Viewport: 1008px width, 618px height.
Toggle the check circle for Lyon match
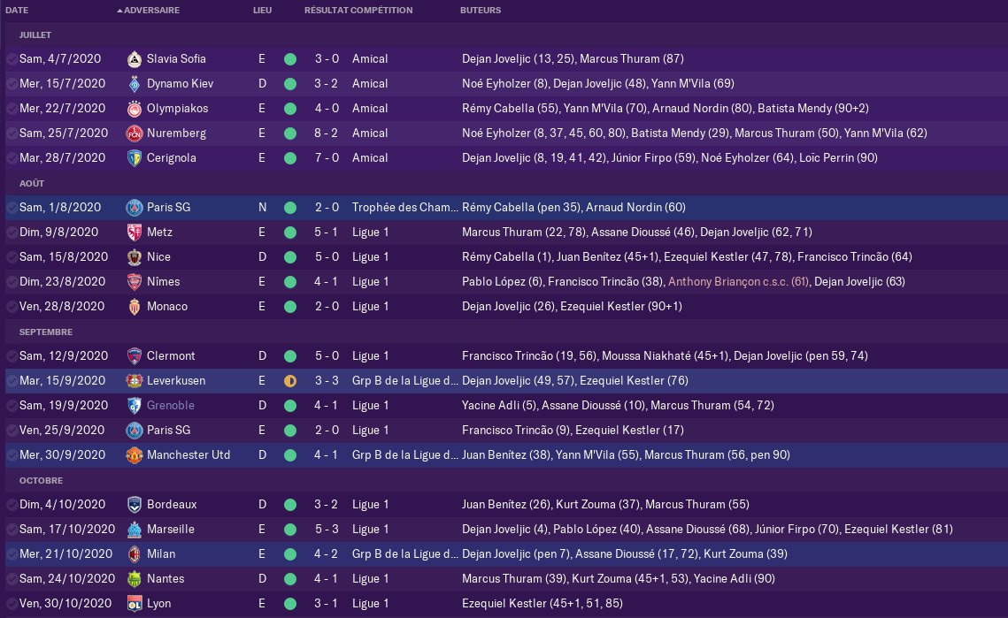coord(12,604)
